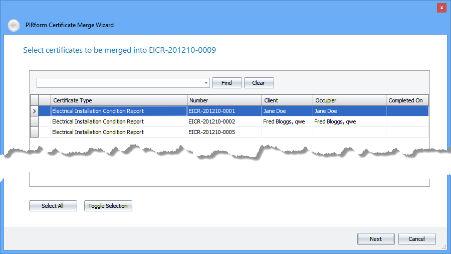Close the Certificate Merge Wizard window
Screen dimensions: 451x254
tap(441, 8)
